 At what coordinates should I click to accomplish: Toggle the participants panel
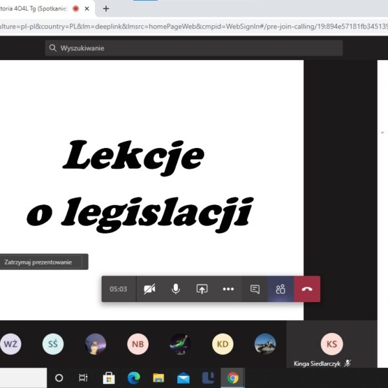point(281,289)
